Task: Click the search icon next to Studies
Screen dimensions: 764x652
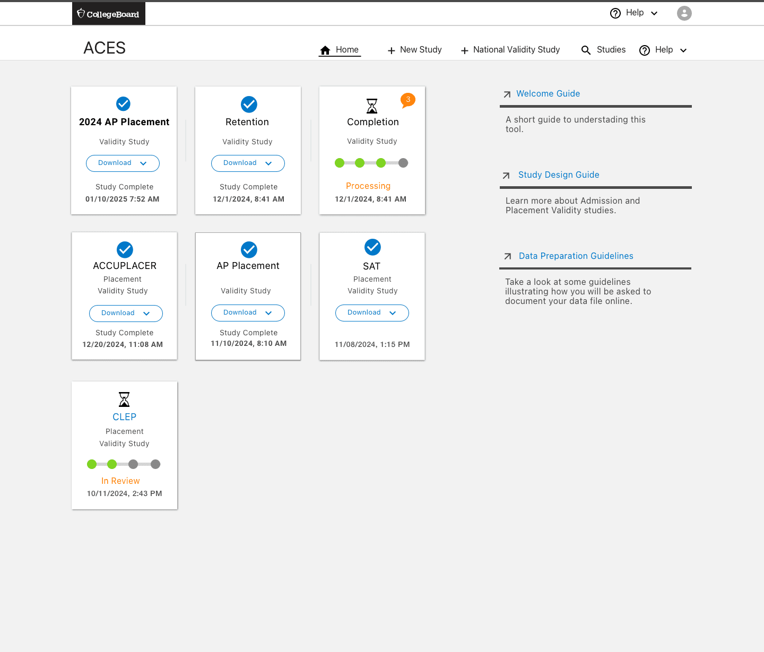Action: 586,50
